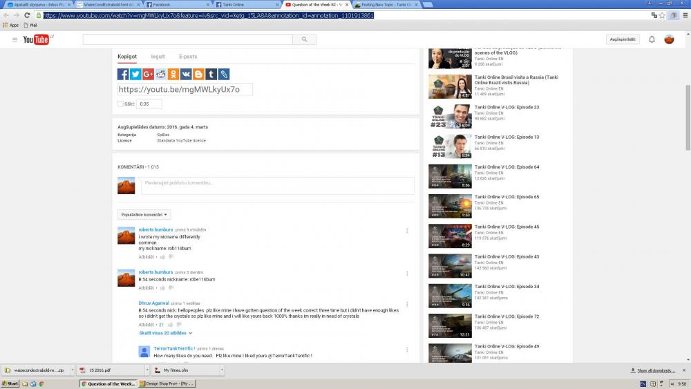Click the 'Pievienojiet publisku komentāru' comment box

[276, 183]
